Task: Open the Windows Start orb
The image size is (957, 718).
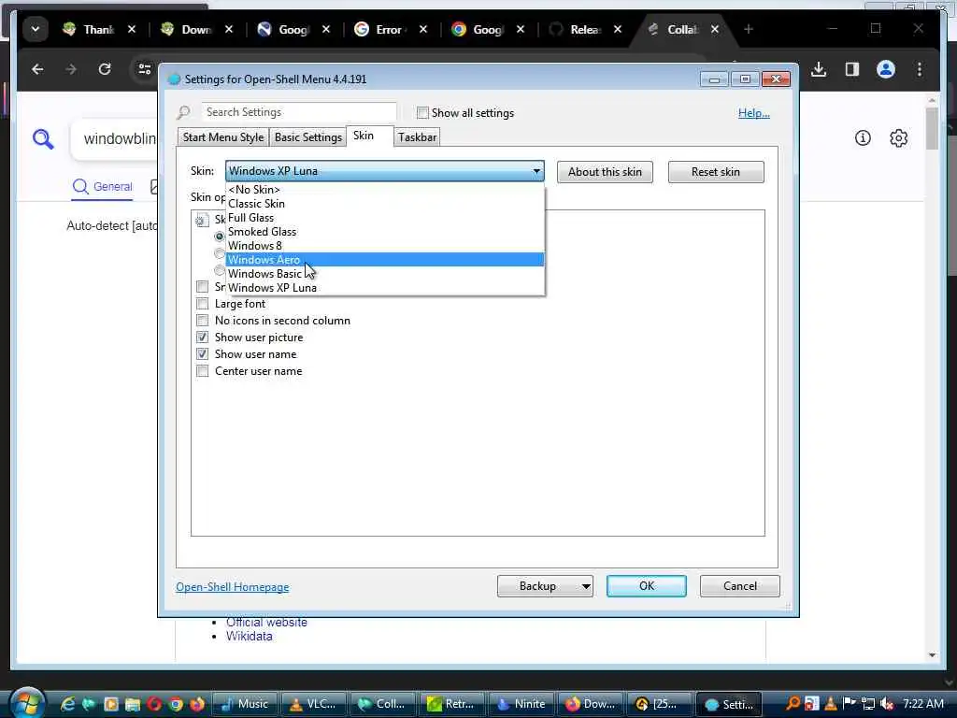Action: coord(26,703)
